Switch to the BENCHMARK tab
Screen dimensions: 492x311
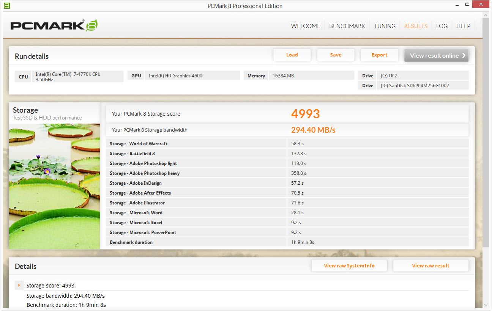[347, 26]
